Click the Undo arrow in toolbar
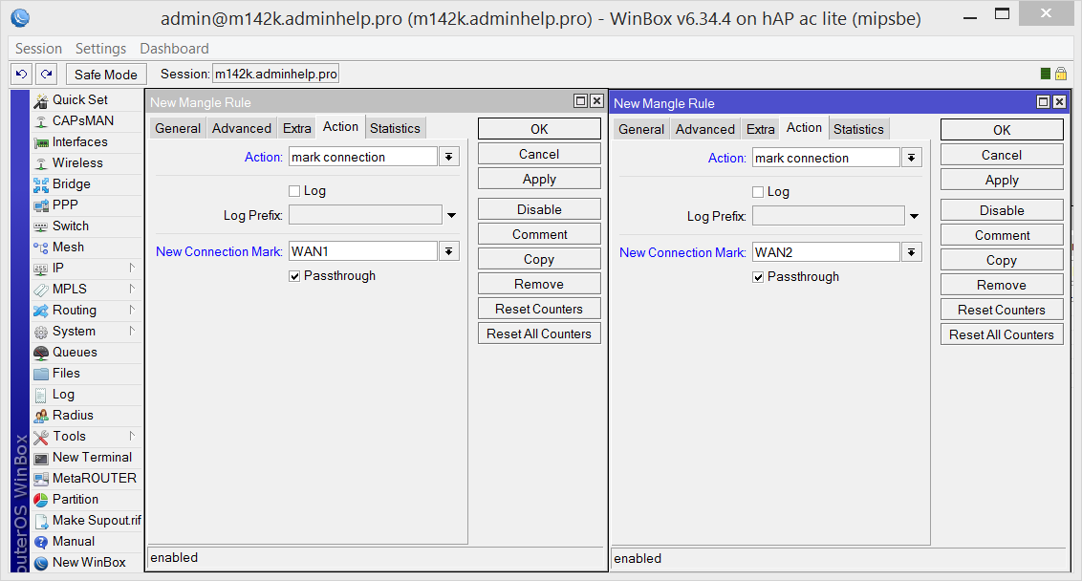Viewport: 1082px width, 581px height. pyautogui.click(x=21, y=74)
